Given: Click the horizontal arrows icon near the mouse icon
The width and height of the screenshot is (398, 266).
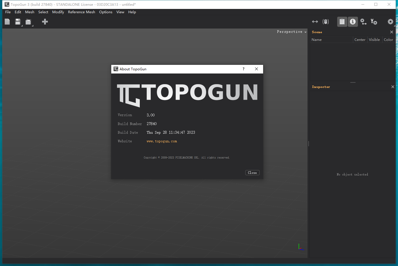Looking at the screenshot, I should [315, 22].
